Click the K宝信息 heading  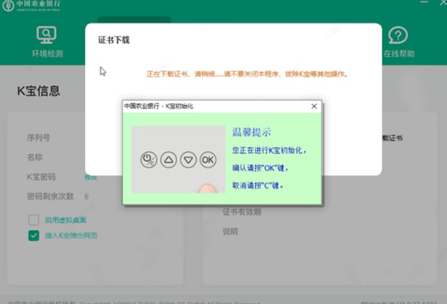point(38,91)
